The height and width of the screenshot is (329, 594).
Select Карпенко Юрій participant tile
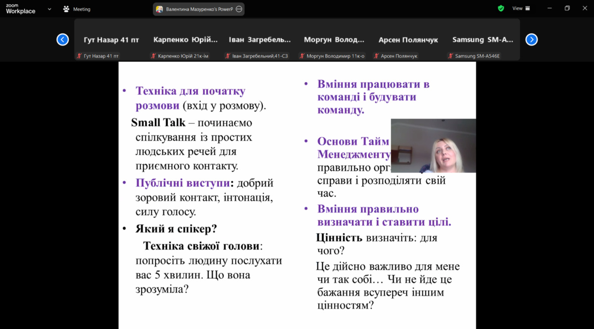tap(186, 40)
